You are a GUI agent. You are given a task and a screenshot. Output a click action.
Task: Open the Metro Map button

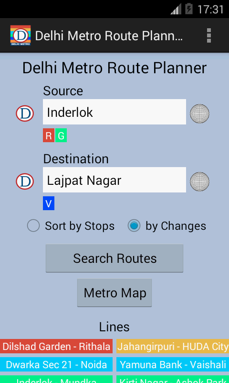[x=114, y=293]
